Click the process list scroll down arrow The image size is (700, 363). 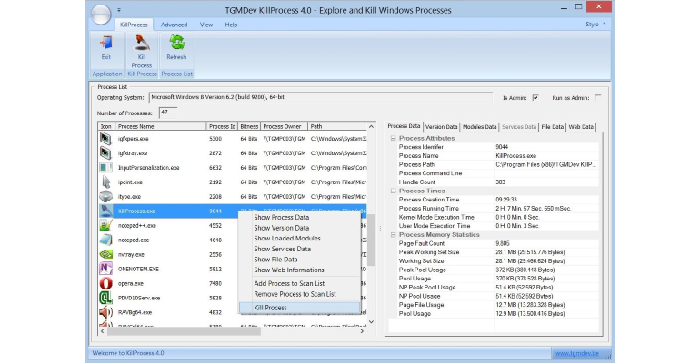[371, 322]
